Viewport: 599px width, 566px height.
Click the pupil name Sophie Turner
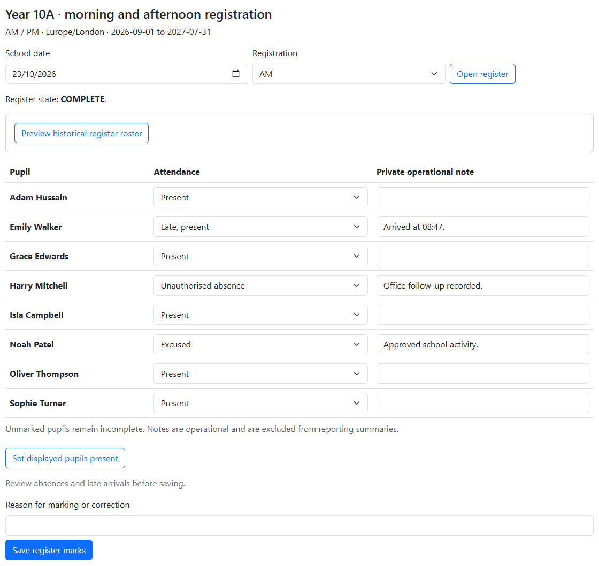pyautogui.click(x=37, y=403)
